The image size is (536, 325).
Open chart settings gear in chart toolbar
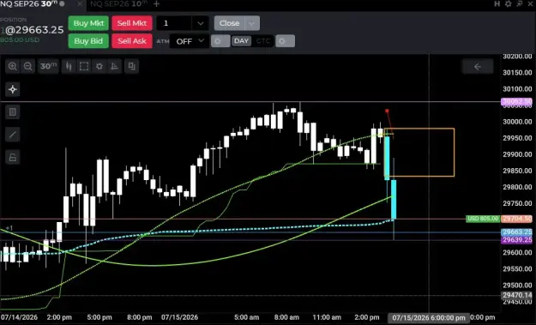point(99,66)
